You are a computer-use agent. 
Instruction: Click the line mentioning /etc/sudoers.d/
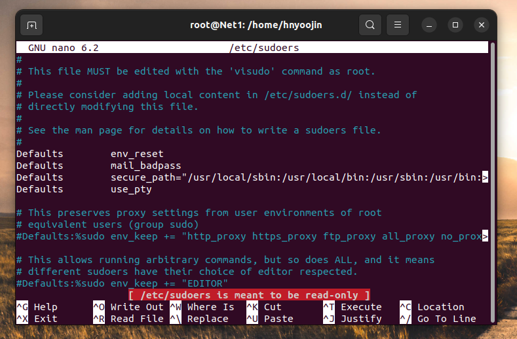click(217, 95)
